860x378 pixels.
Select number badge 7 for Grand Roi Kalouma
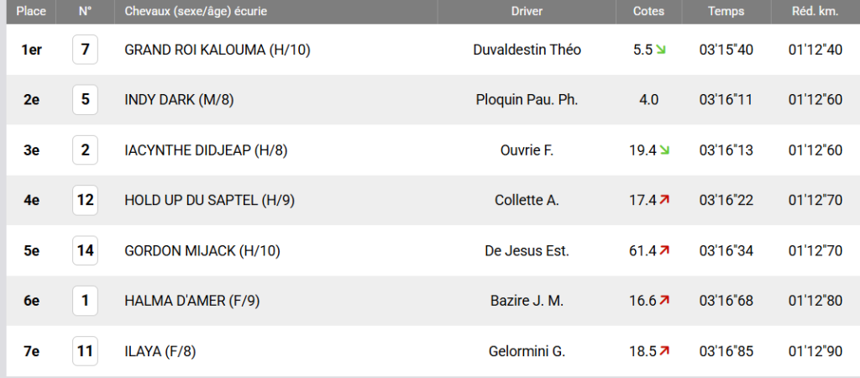click(x=85, y=50)
